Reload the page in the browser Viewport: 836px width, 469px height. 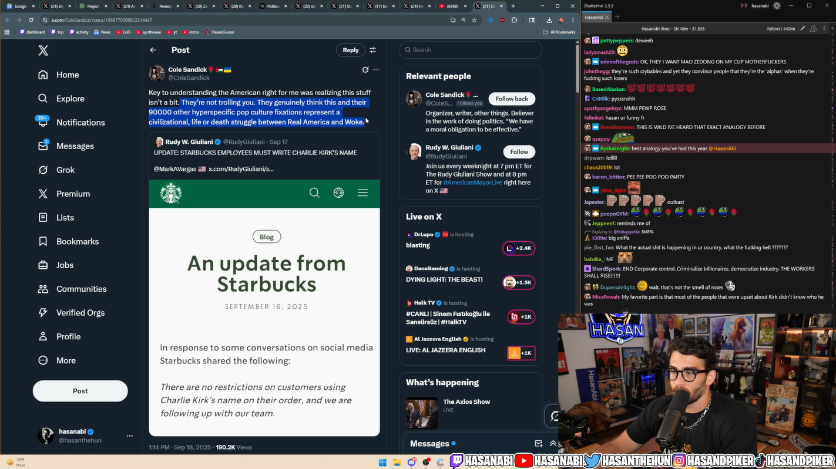click(x=31, y=20)
